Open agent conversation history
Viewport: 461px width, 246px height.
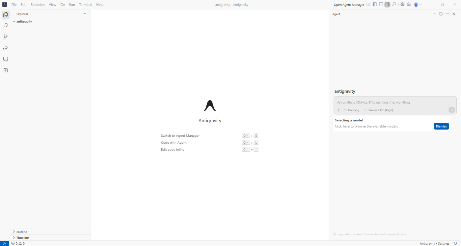(x=441, y=14)
